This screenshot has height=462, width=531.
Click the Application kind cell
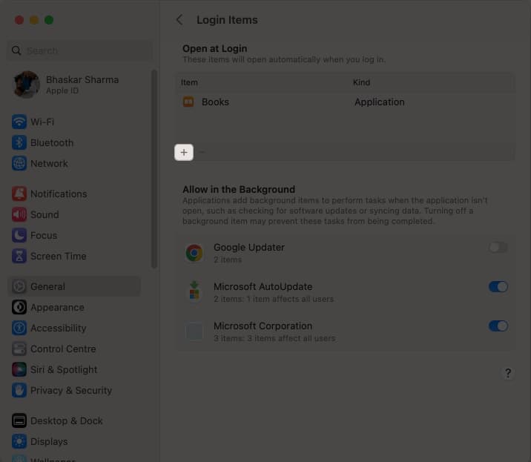(379, 102)
